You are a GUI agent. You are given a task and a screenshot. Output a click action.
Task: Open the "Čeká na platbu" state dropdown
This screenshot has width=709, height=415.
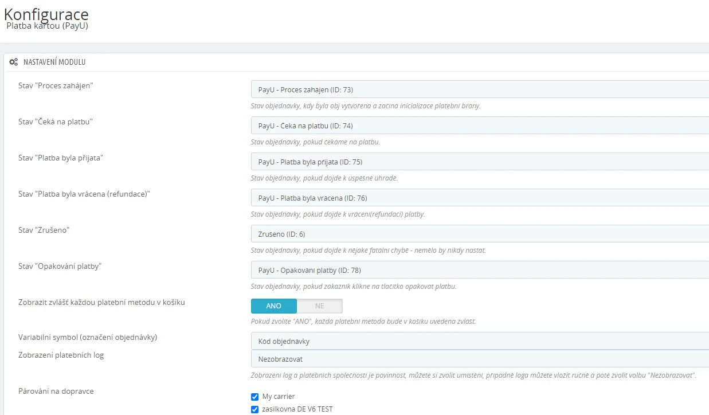tap(479, 126)
